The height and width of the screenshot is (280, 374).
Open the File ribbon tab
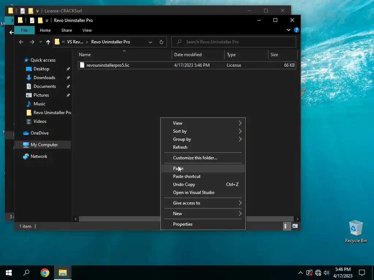(x=24, y=30)
